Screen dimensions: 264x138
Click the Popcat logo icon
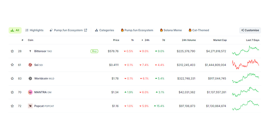(x=30, y=106)
